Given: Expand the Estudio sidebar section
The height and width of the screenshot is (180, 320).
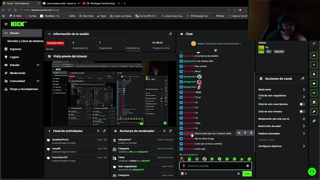Looking at the screenshot, I should tap(38, 65).
